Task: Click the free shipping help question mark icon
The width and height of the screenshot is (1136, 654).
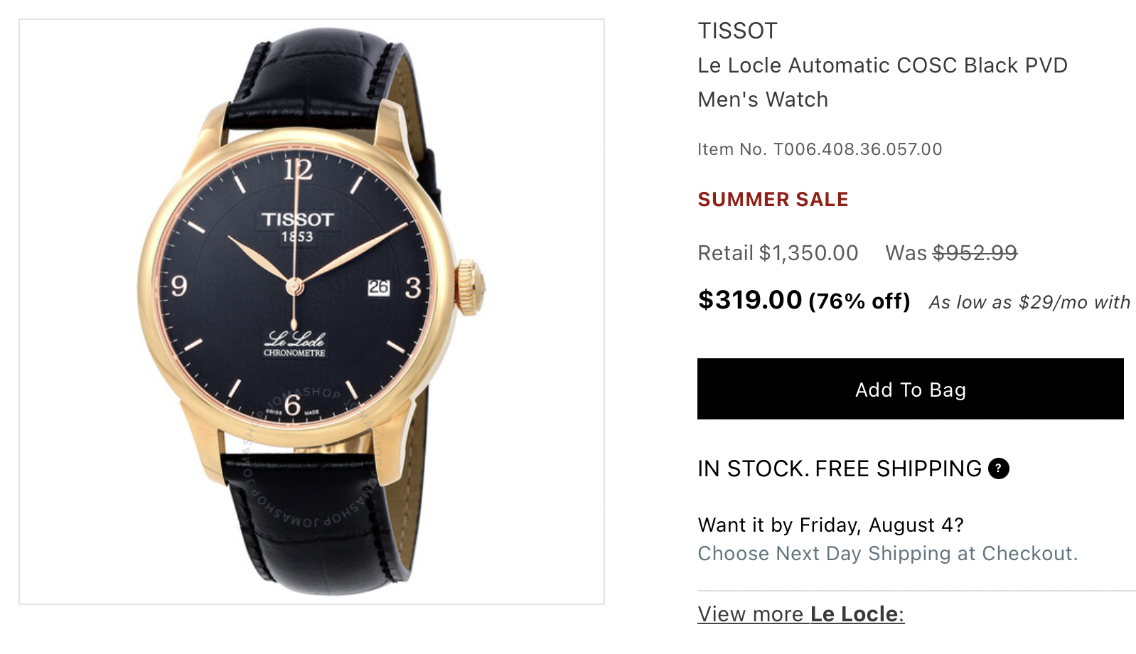Action: (999, 468)
